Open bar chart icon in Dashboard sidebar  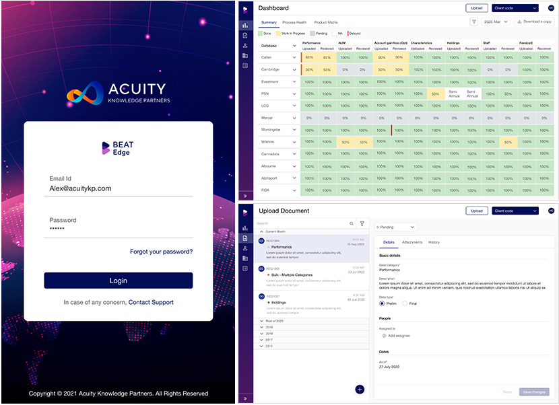245,26
